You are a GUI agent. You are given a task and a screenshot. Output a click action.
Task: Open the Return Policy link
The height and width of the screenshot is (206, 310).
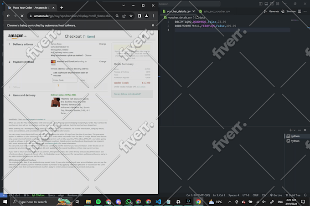(53, 144)
